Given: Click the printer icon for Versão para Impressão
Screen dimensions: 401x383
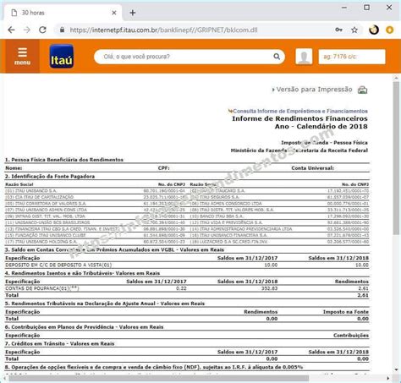Looking at the screenshot, I should (x=362, y=90).
